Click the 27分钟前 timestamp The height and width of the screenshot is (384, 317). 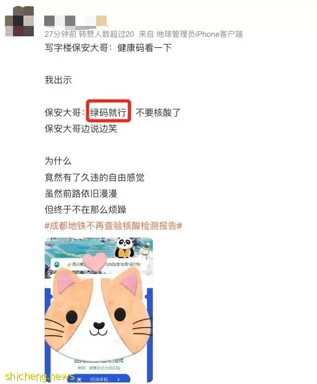point(61,34)
